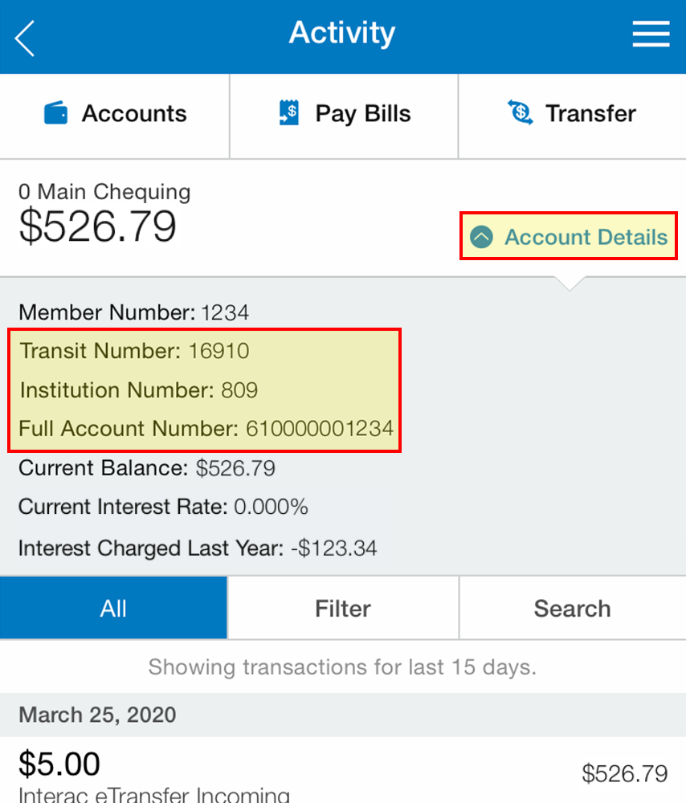Open the Search panel
Image resolution: width=686 pixels, height=803 pixels.
coord(572,608)
